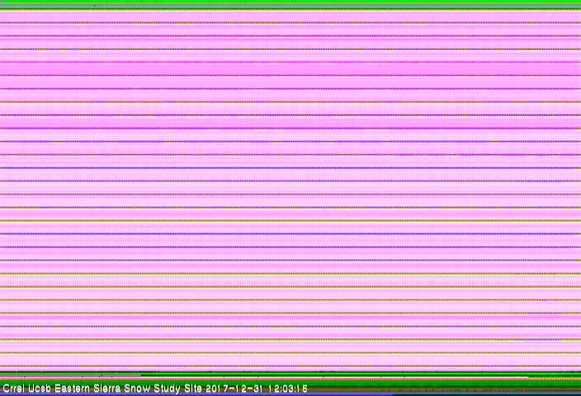Click the green band at the image top
The width and height of the screenshot is (581, 396).
click(290, 5)
